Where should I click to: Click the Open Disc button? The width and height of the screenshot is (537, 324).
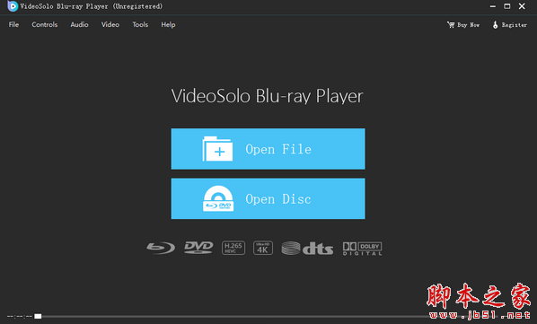tap(268, 198)
